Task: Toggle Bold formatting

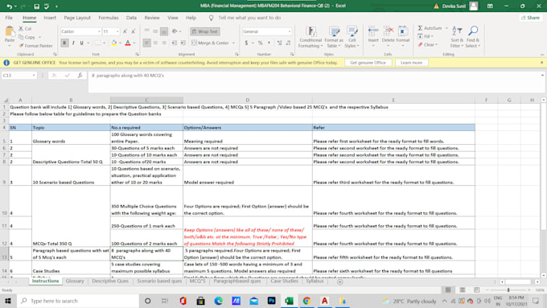Action: (x=64, y=43)
